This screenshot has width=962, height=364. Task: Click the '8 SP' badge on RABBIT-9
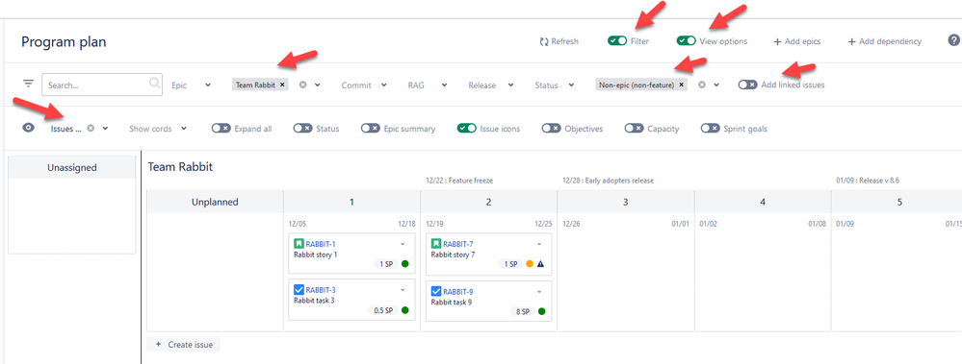pos(523,311)
